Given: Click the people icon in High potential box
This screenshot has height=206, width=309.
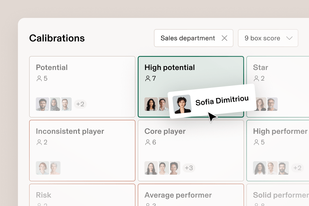Looking at the screenshot, I should pos(147,78).
